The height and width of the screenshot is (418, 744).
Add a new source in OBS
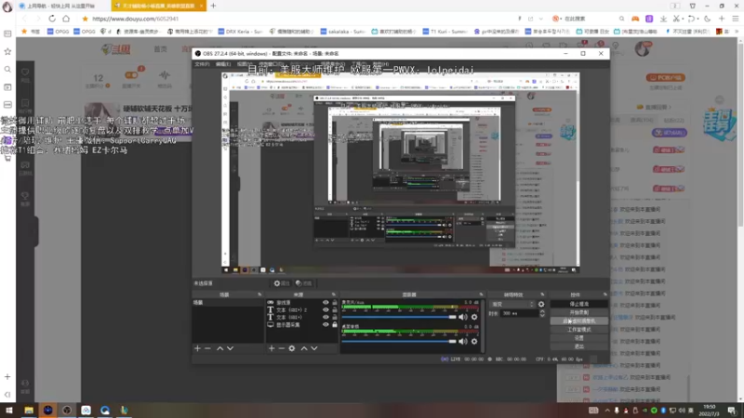pos(272,348)
